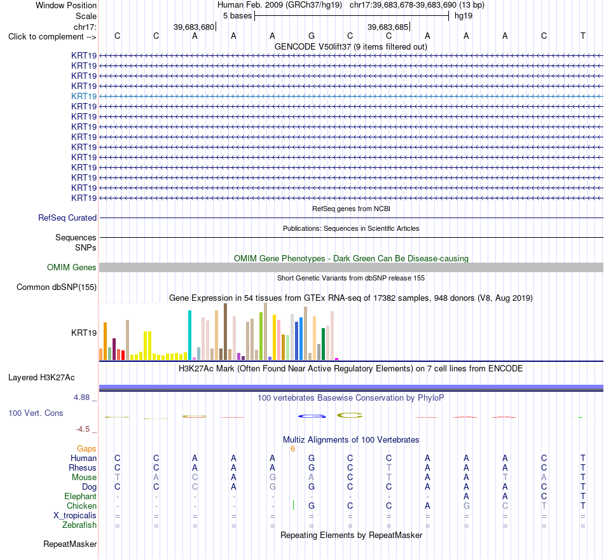Click 'RefSeq genes from NCBI' track title

(x=351, y=209)
